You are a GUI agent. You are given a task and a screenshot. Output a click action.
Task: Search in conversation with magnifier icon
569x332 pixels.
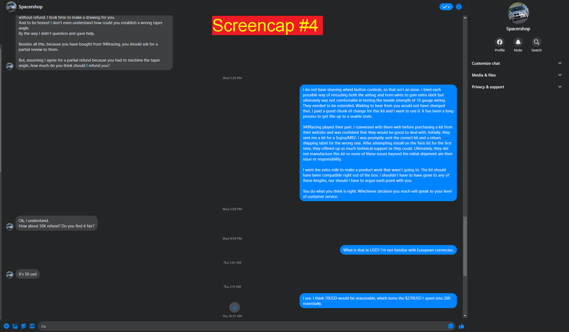click(537, 42)
